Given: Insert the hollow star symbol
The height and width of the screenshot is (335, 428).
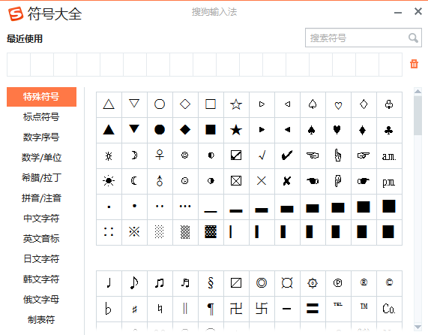Looking at the screenshot, I should pyautogui.click(x=236, y=104).
